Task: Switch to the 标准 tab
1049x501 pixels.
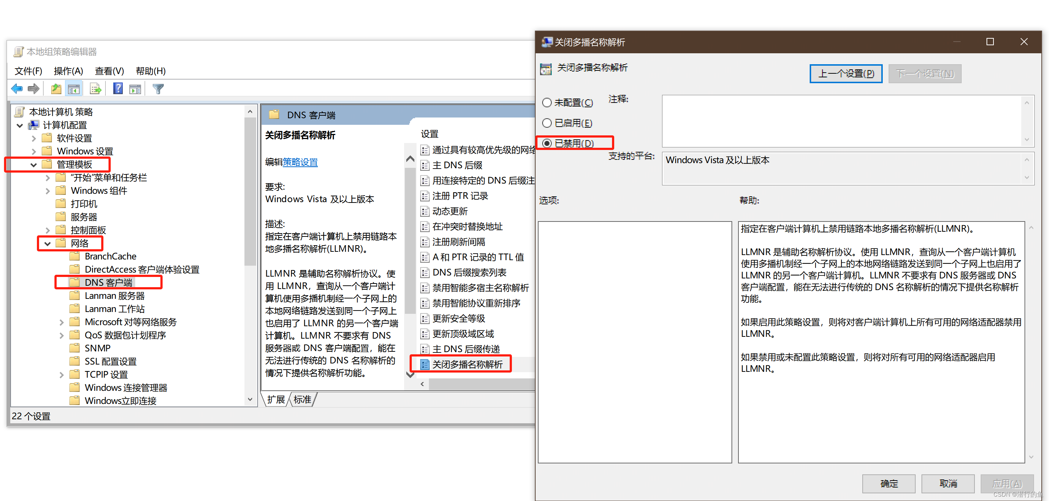Action: 302,399
